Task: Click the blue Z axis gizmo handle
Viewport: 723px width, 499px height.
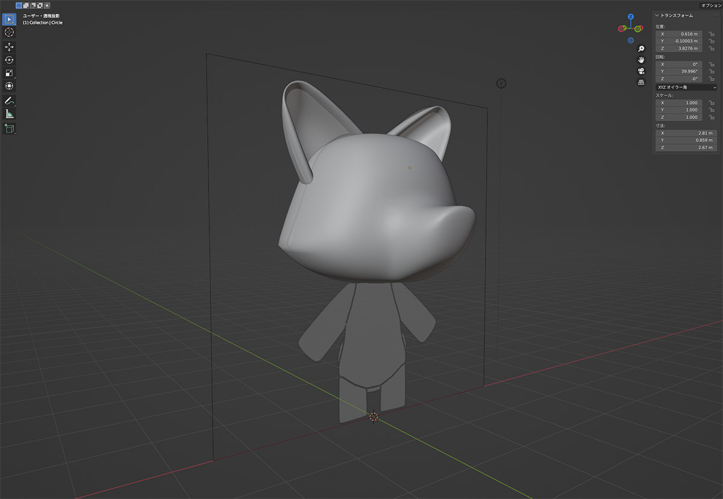Action: (631, 17)
